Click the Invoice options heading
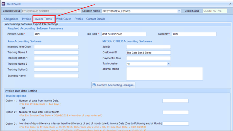This screenshot has height=131, width=233. point(16,96)
